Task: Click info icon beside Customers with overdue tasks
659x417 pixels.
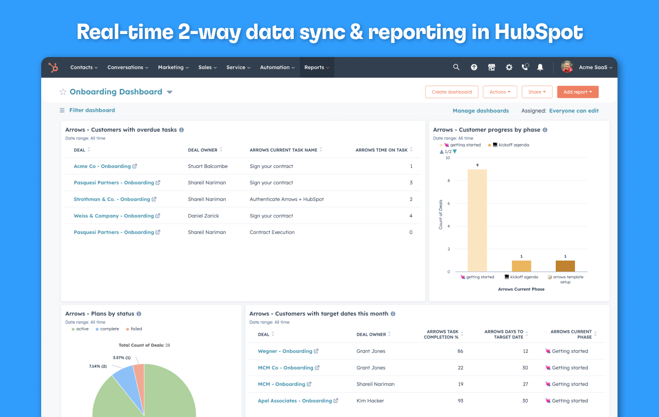Action: (181, 130)
